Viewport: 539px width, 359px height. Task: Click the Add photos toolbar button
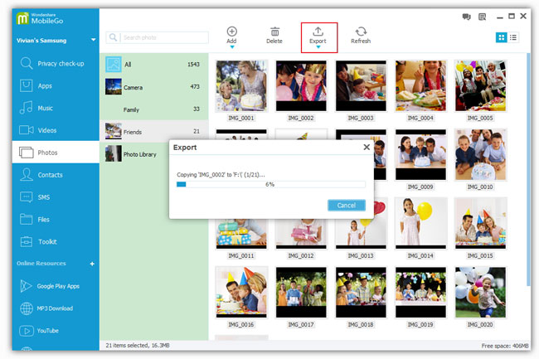tap(231, 36)
